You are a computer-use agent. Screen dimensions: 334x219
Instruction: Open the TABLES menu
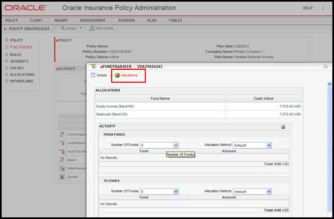coord(176,21)
